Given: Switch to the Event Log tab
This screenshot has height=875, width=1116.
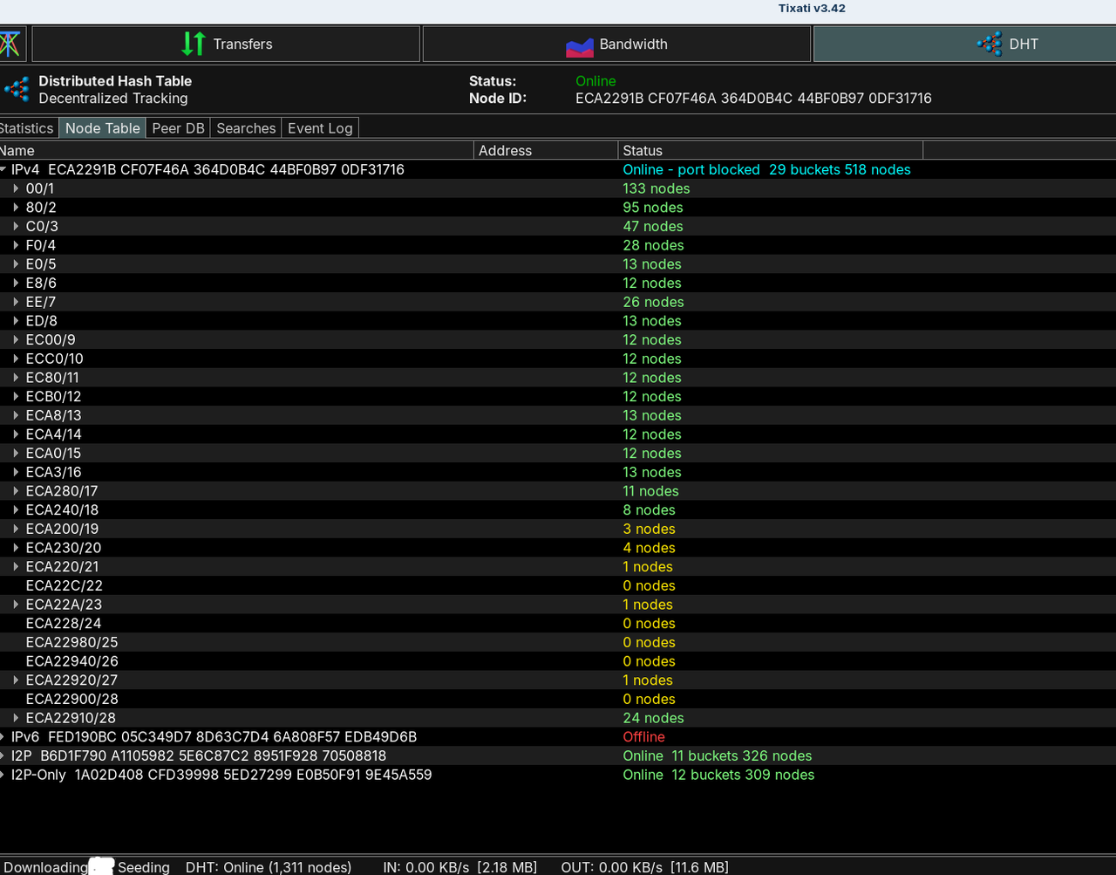Looking at the screenshot, I should coord(320,128).
